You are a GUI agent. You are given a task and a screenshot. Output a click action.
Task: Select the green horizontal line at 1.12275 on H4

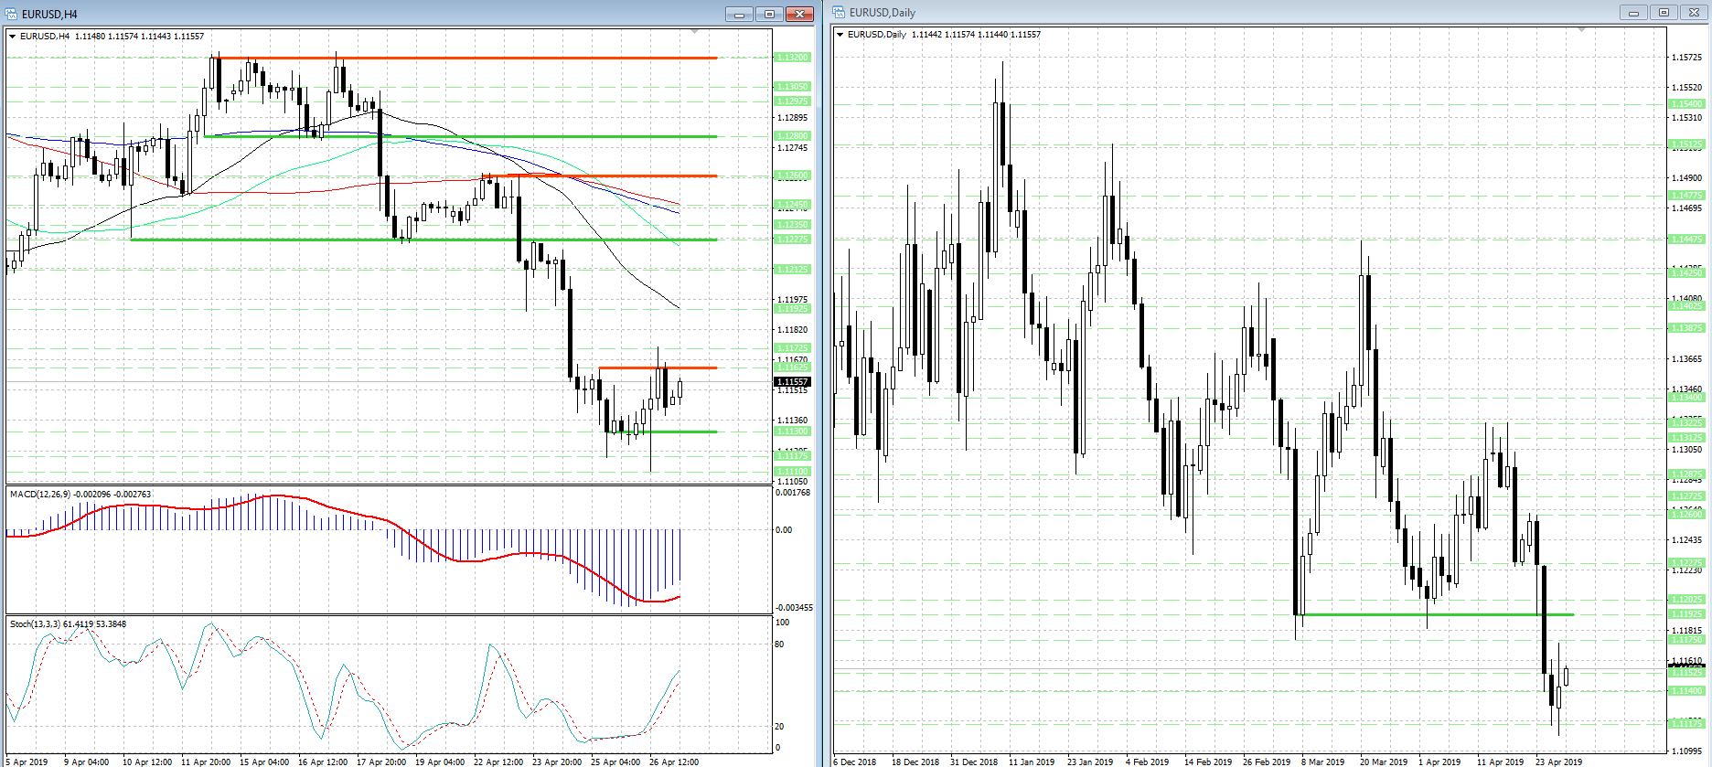pos(424,240)
